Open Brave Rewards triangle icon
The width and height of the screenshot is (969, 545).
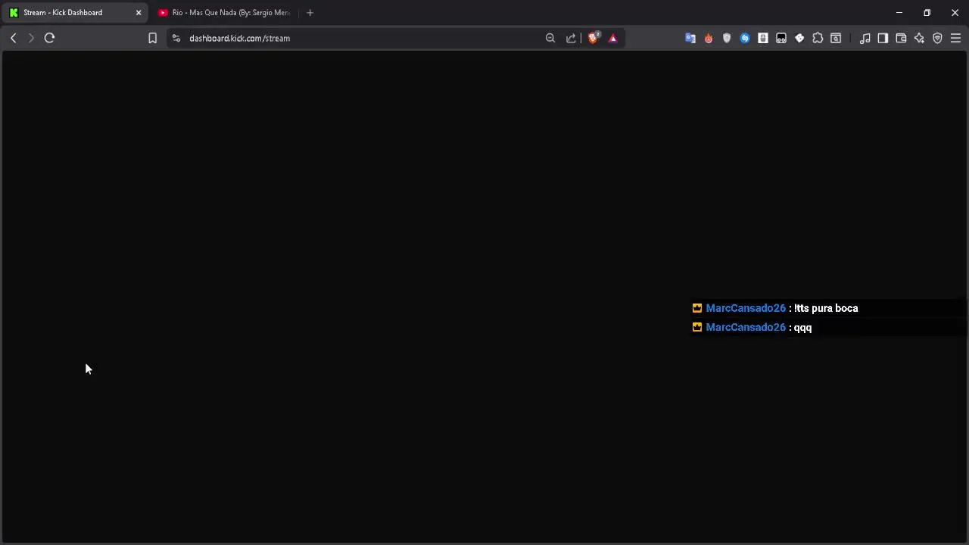[x=613, y=38]
